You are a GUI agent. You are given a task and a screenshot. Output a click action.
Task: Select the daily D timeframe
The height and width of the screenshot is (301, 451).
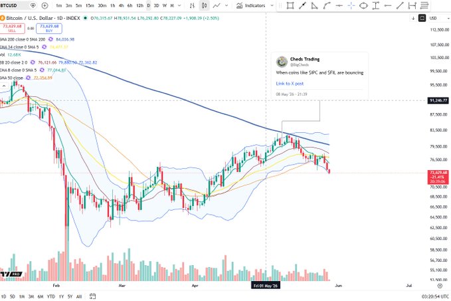(x=148, y=5)
